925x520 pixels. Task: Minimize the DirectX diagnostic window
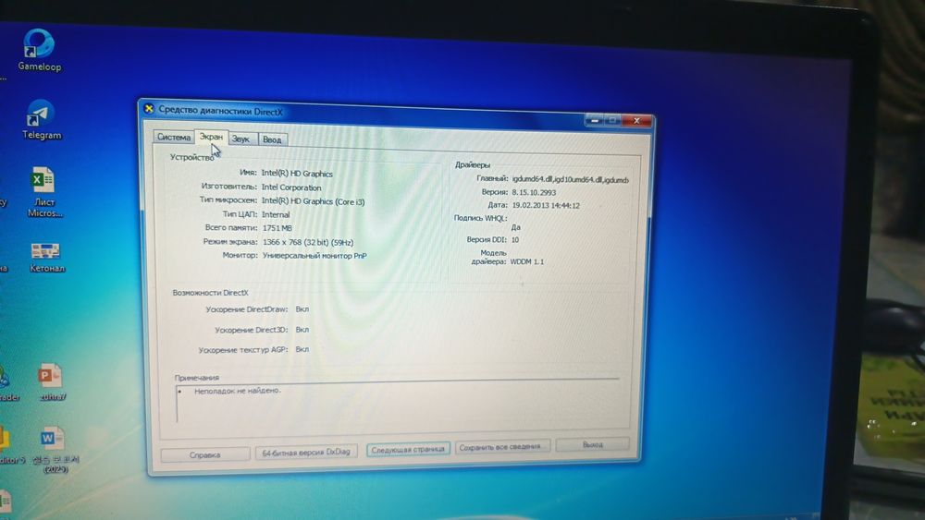595,120
